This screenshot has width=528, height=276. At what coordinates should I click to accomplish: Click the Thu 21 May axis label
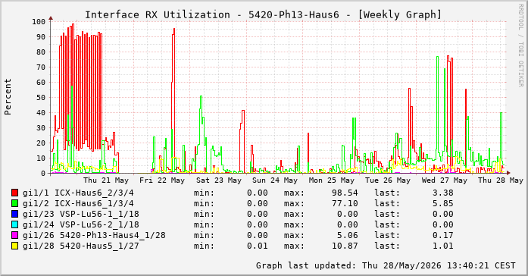106,180
